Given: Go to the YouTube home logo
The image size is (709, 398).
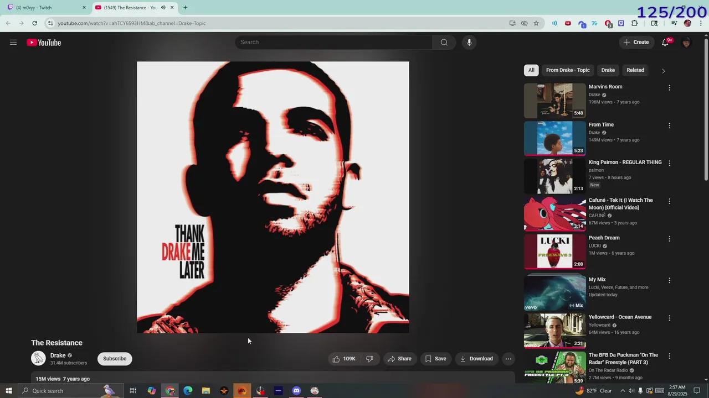Looking at the screenshot, I should [x=44, y=43].
